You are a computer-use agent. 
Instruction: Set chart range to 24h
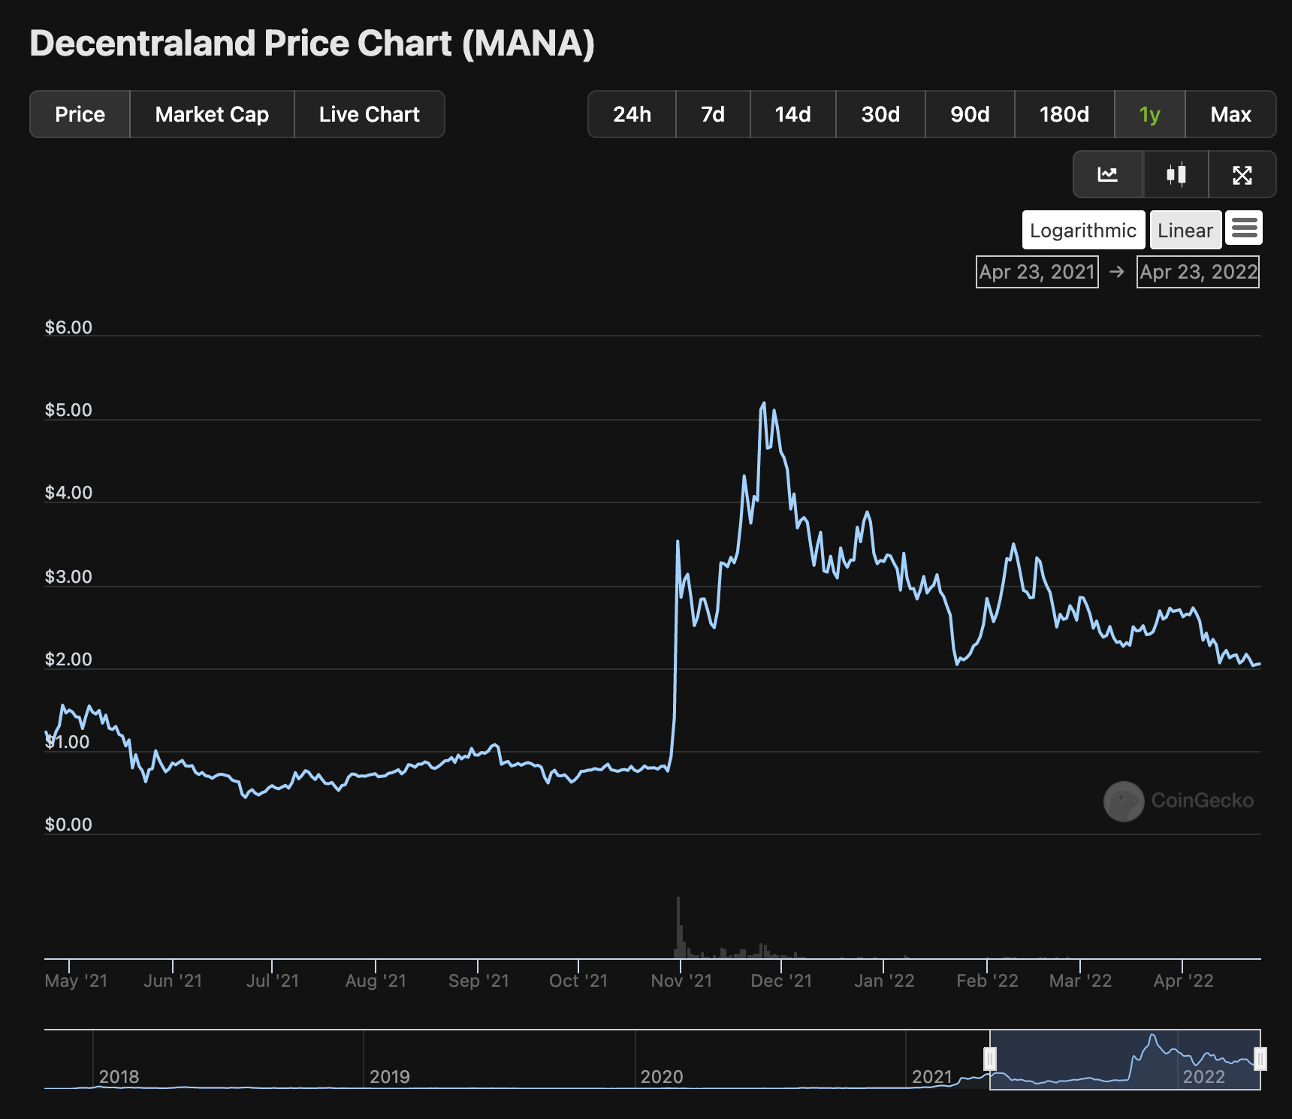(x=632, y=114)
